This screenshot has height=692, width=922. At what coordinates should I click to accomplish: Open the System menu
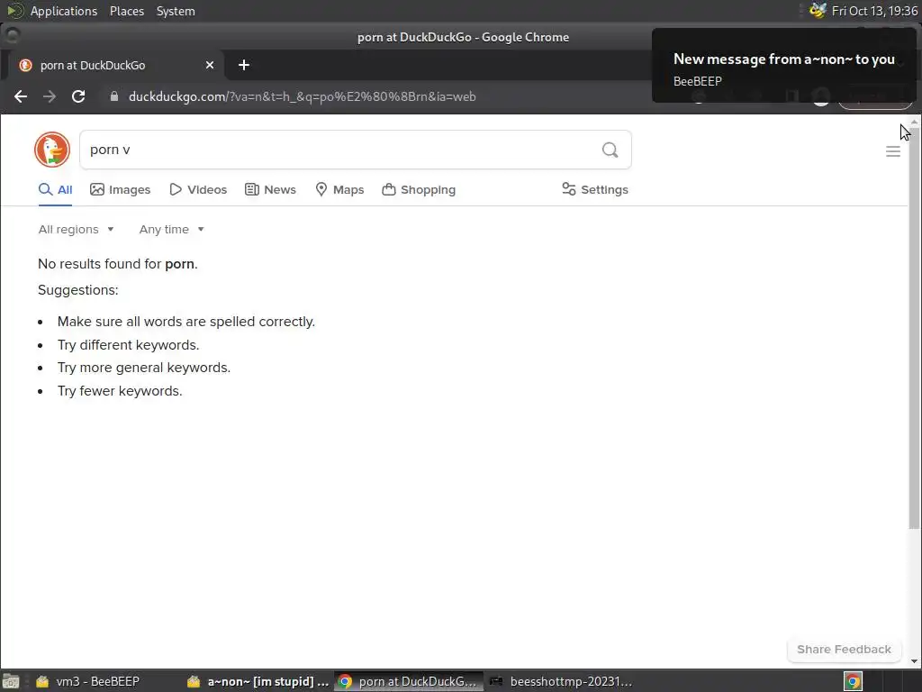pyautogui.click(x=176, y=11)
